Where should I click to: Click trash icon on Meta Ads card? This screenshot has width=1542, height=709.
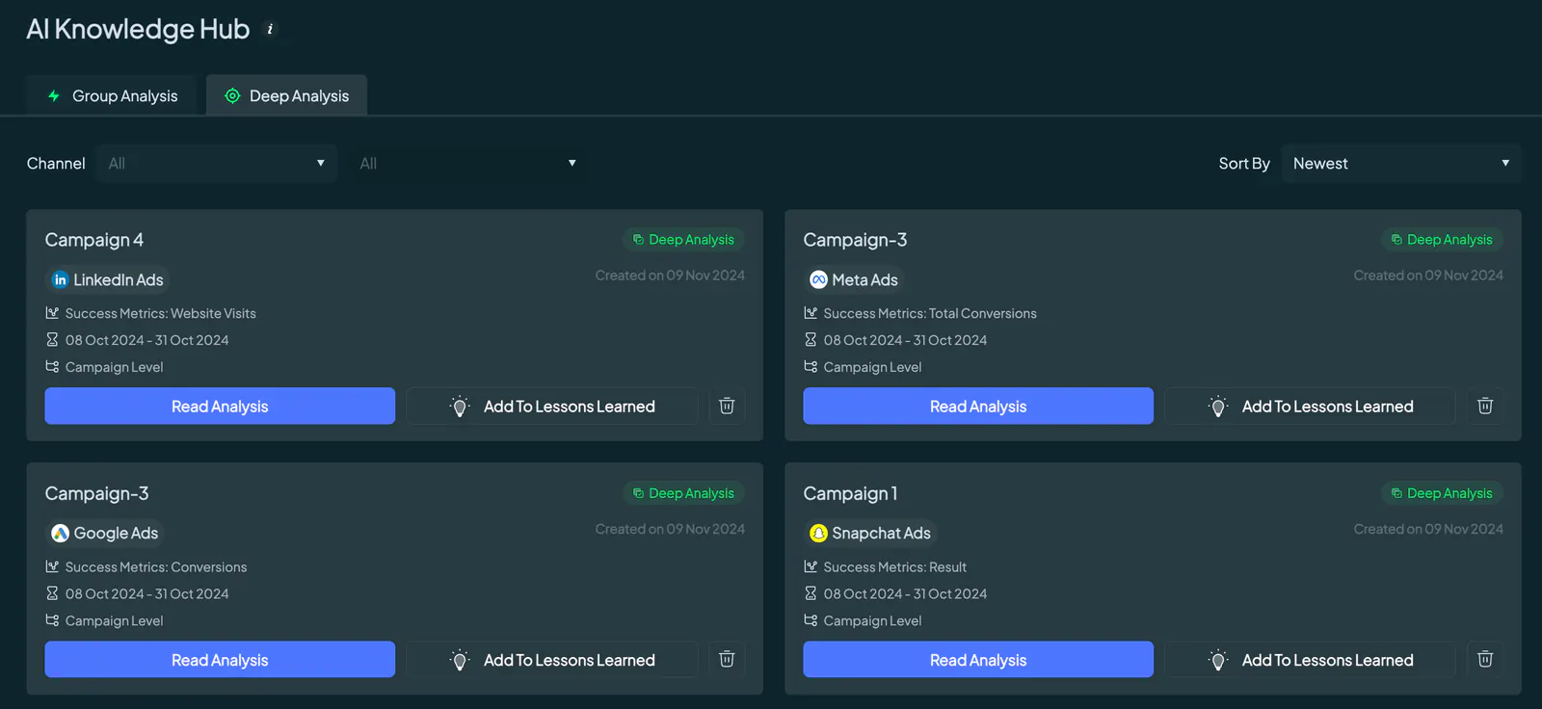click(x=1485, y=406)
